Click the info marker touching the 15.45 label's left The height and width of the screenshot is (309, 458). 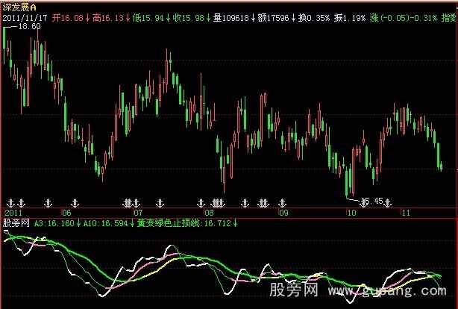[364, 202]
